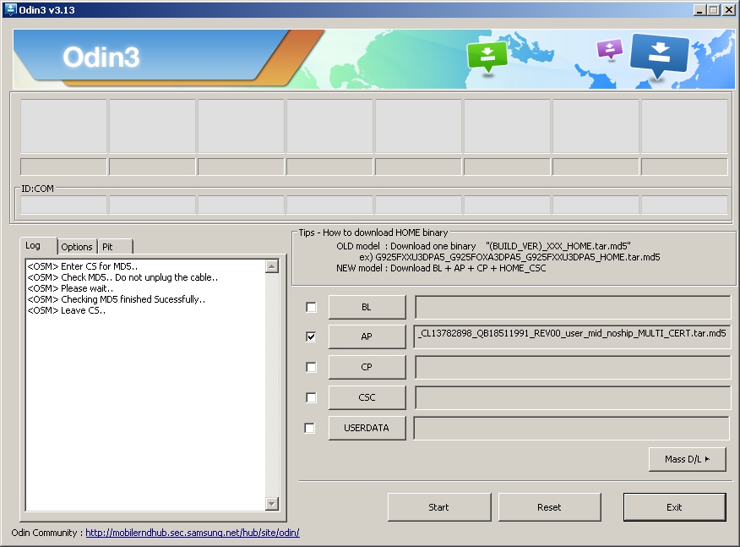Click the USERDATA file path field
740x547 pixels.
(x=572, y=428)
